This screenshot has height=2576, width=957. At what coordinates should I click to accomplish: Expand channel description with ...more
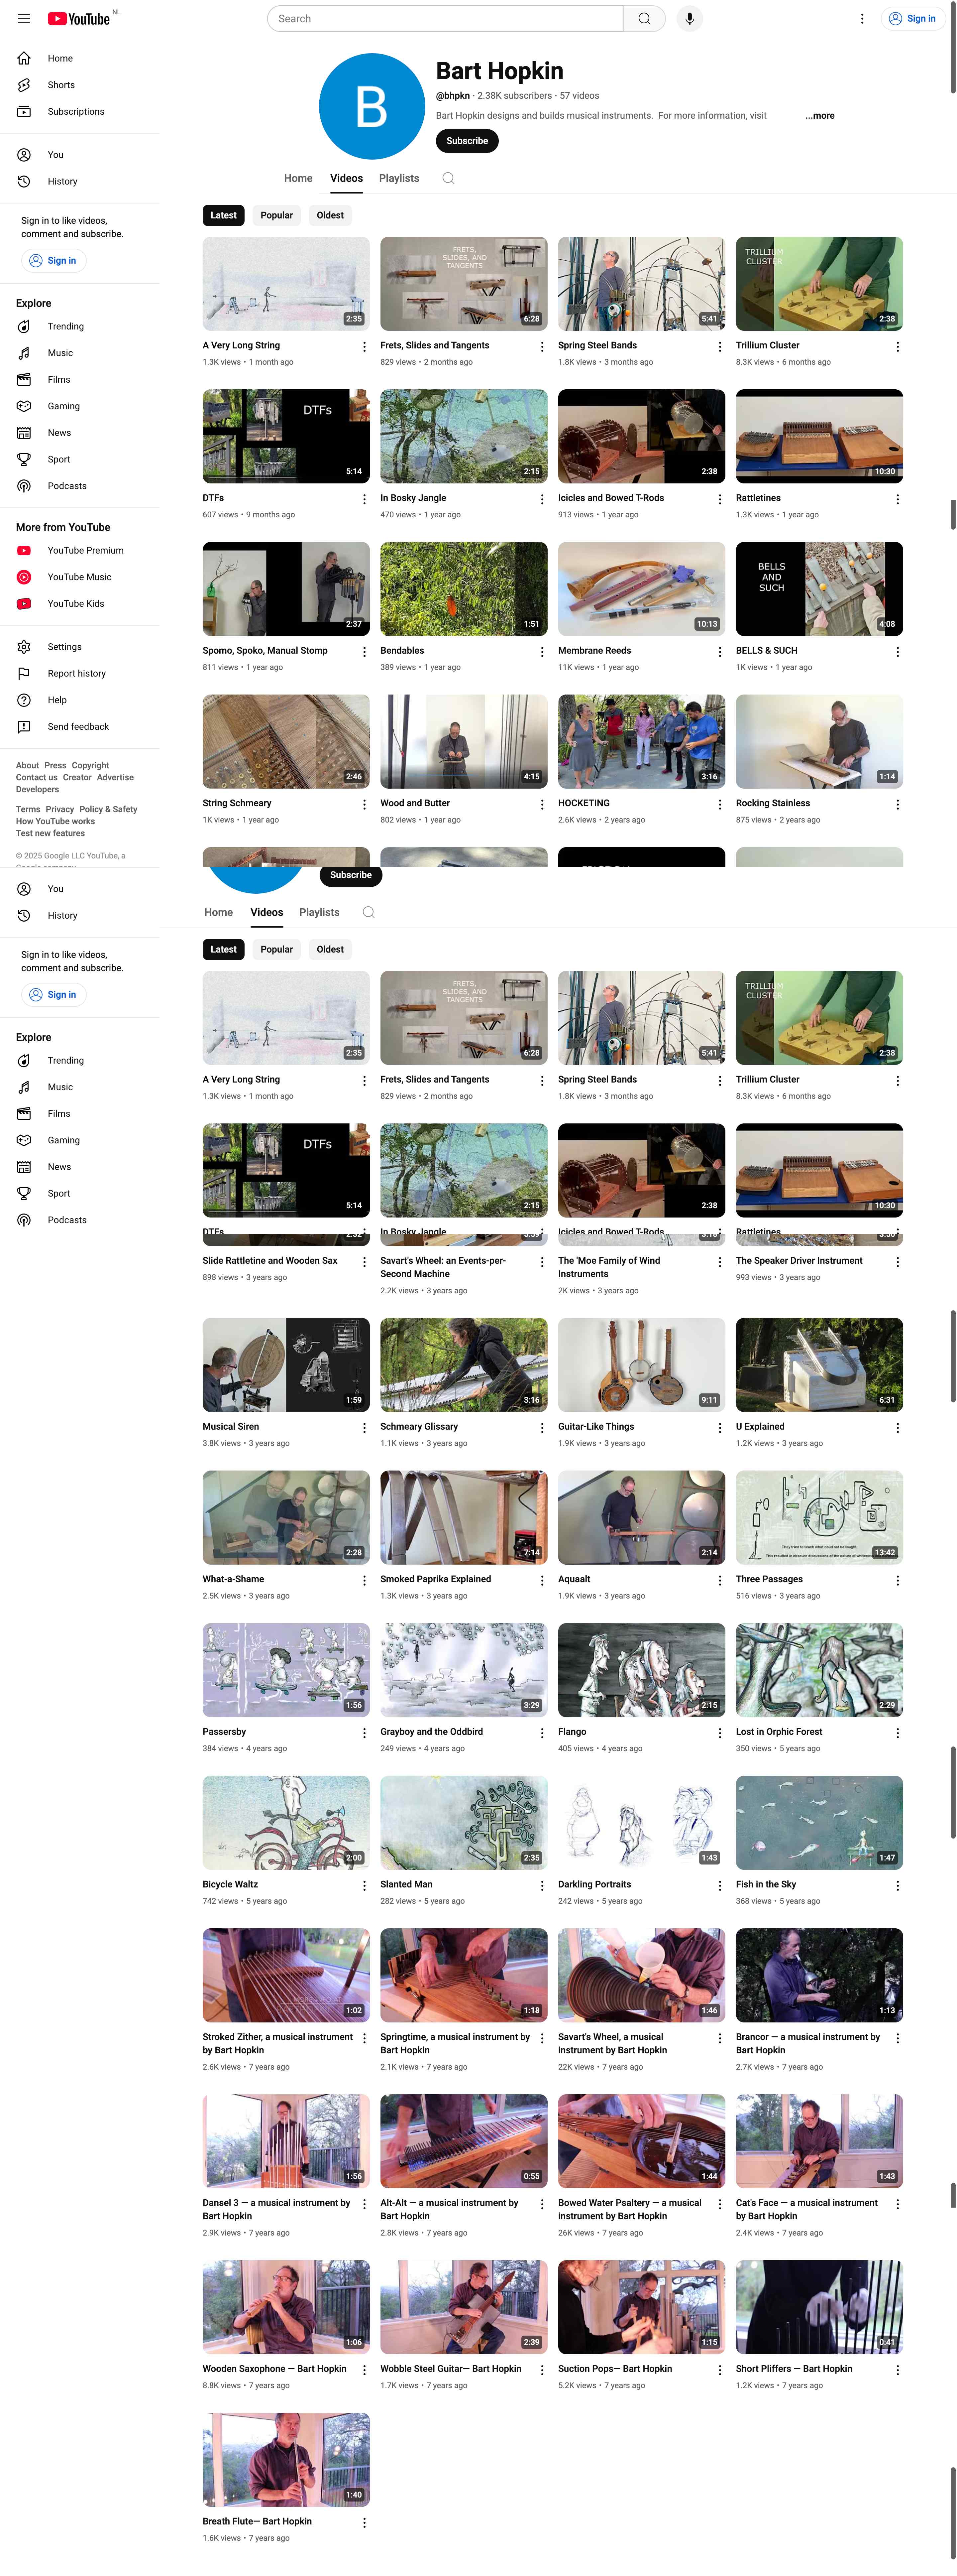820,116
